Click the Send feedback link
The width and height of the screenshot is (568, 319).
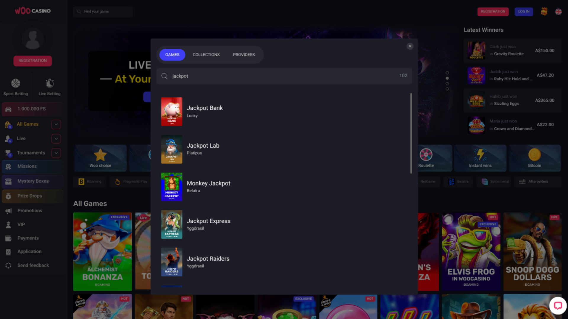pyautogui.click(x=33, y=265)
